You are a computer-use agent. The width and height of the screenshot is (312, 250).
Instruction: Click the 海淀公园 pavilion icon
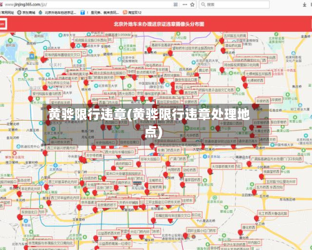pos(32,56)
